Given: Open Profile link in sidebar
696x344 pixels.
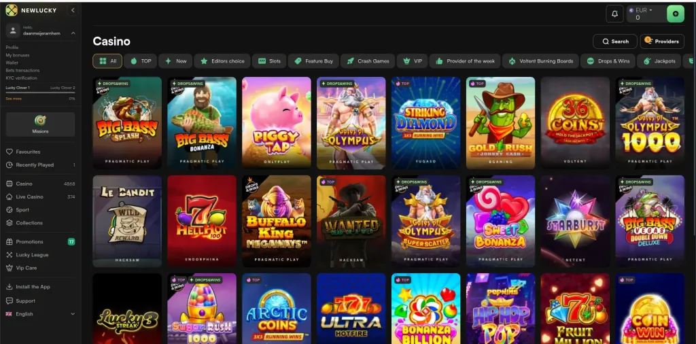Looking at the screenshot, I should 12,48.
